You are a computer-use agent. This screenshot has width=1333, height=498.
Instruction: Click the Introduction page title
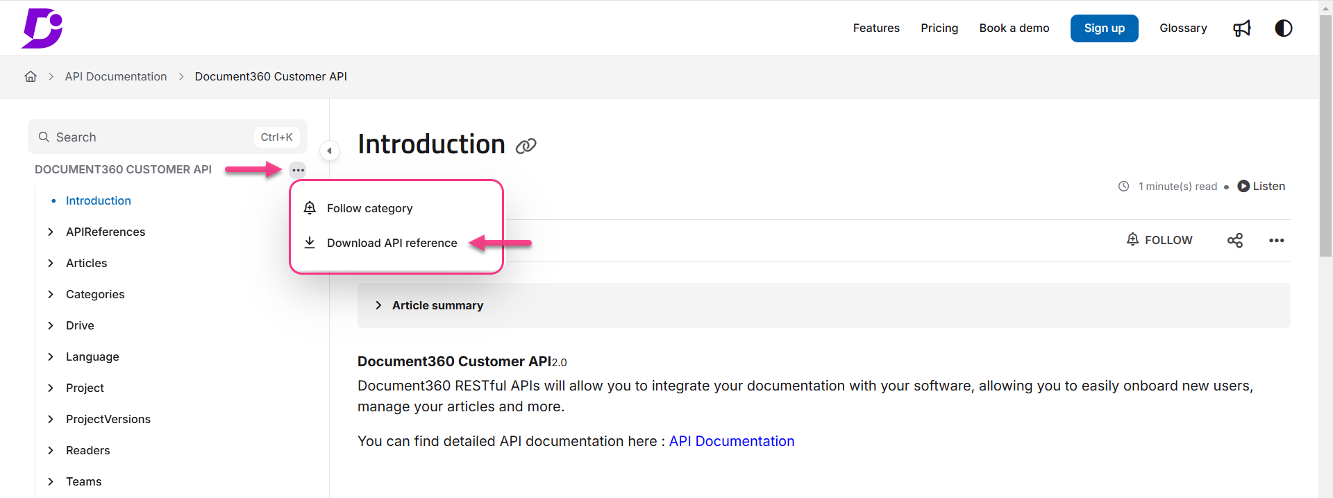(431, 144)
